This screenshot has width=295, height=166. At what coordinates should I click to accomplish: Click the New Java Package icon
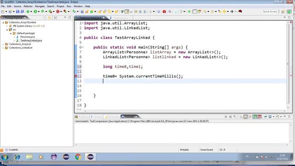point(87,12)
